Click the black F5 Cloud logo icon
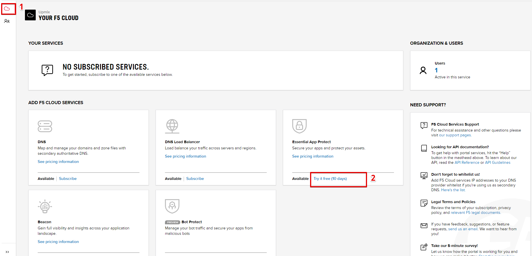This screenshot has height=256, width=532. pos(30,15)
